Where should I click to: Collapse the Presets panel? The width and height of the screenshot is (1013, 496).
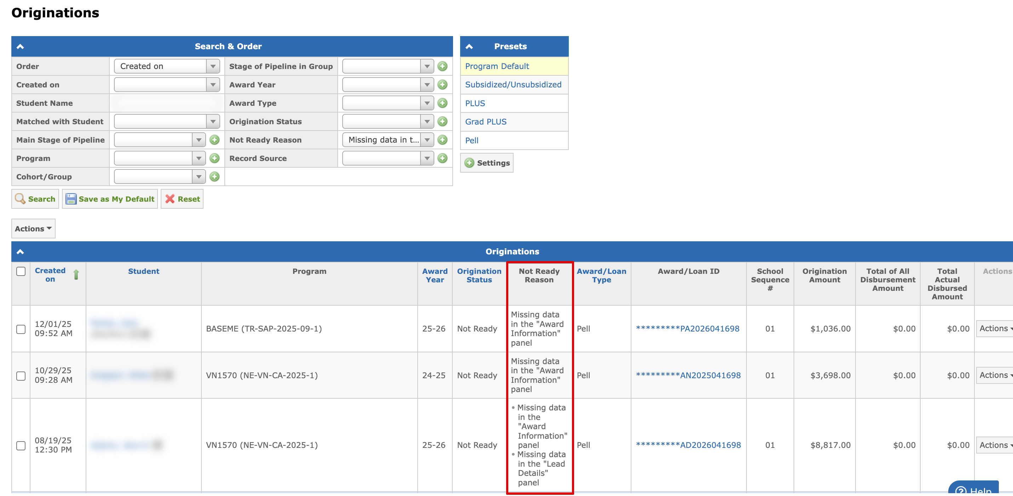[x=469, y=46]
